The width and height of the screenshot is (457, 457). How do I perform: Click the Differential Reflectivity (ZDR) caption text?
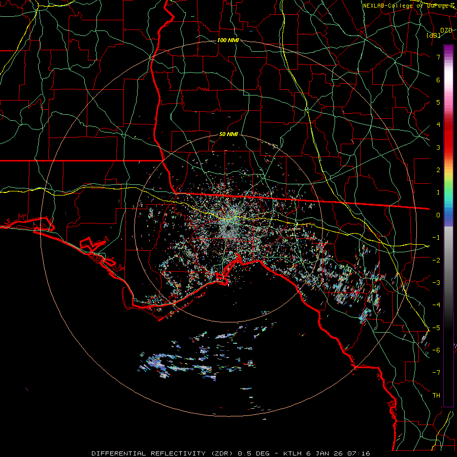(162, 453)
